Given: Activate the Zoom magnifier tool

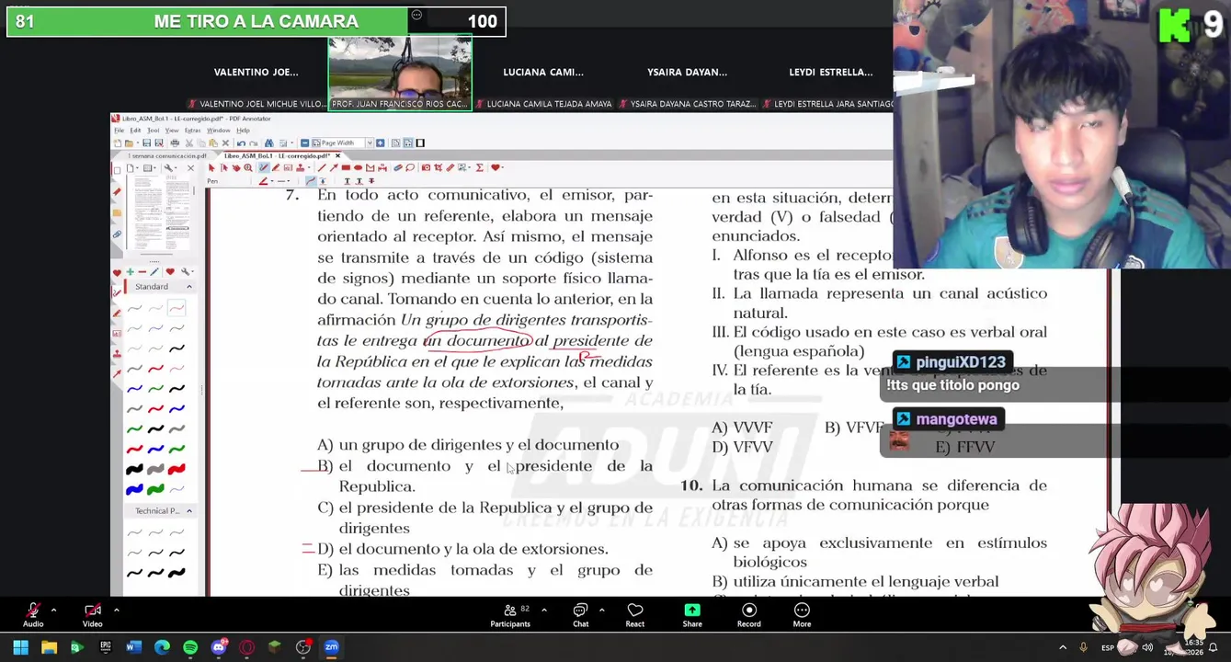Looking at the screenshot, I should 248,167.
